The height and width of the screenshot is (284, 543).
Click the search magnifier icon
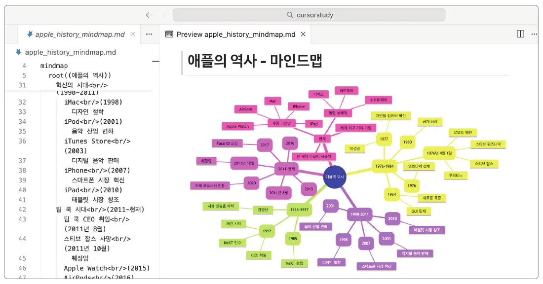[290, 15]
